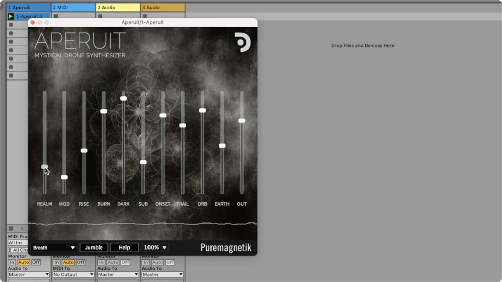502x282 pixels.
Task: Select the 3 Audio track header
Action: pyautogui.click(x=118, y=8)
